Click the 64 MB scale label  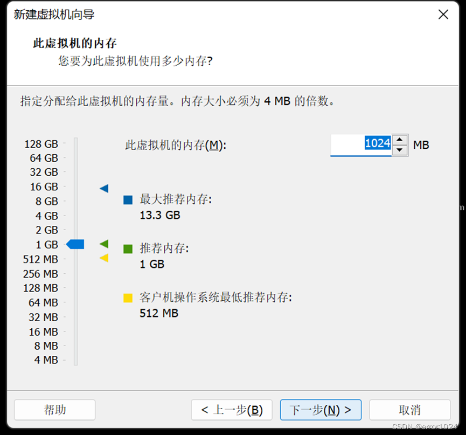(44, 302)
